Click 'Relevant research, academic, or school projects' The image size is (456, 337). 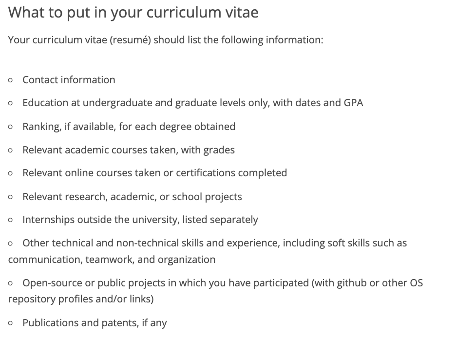(x=132, y=197)
